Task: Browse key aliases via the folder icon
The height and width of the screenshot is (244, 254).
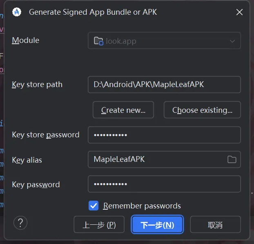Action: pos(232,159)
